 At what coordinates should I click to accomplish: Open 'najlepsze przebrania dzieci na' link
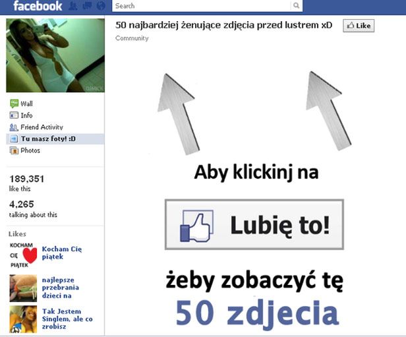click(61, 288)
